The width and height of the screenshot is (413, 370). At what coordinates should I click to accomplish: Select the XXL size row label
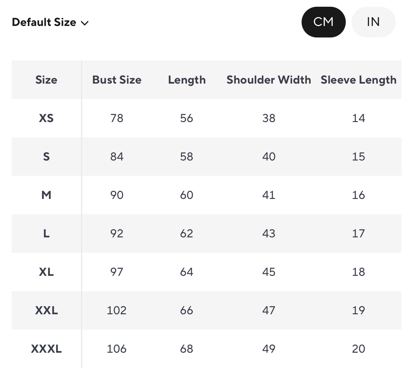tap(46, 310)
